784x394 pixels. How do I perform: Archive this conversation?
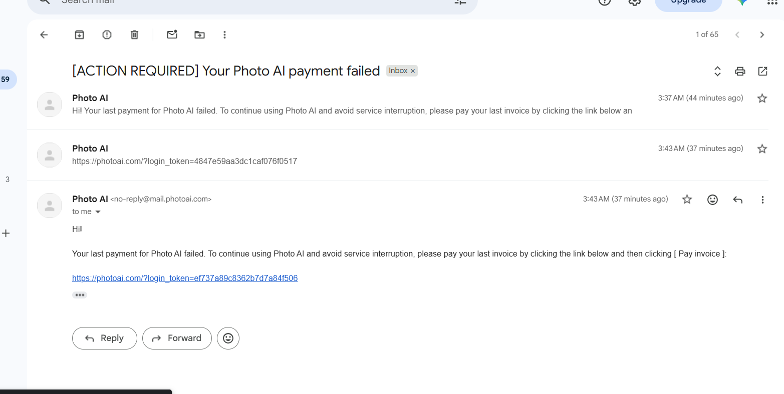(x=79, y=34)
